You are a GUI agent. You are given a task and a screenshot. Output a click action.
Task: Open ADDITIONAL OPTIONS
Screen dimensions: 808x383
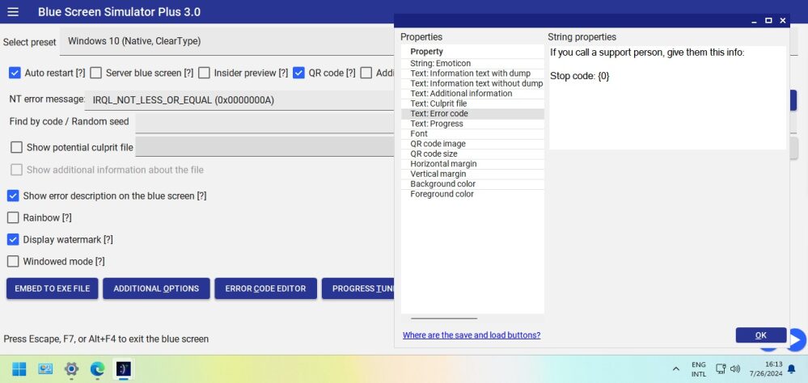tap(156, 288)
